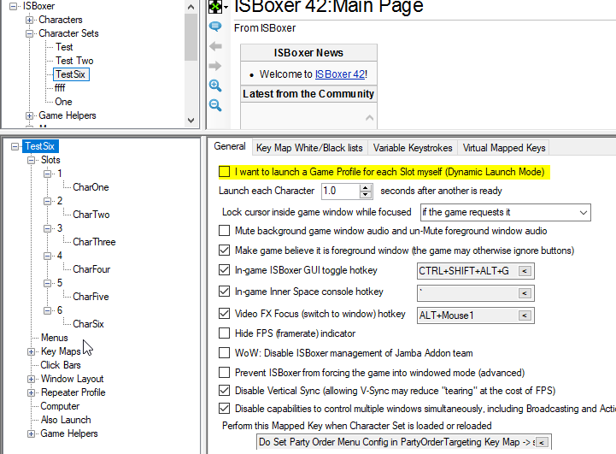Select the Test Two character set
Screen dimensions: 616x454
point(74,61)
